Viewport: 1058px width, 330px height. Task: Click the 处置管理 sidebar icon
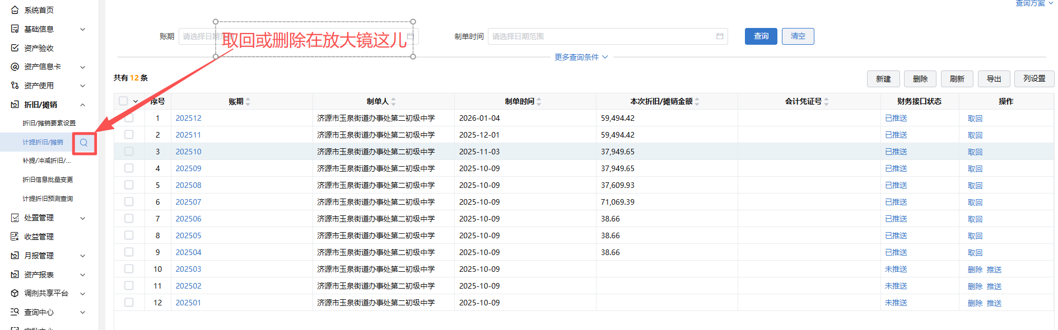[x=15, y=218]
